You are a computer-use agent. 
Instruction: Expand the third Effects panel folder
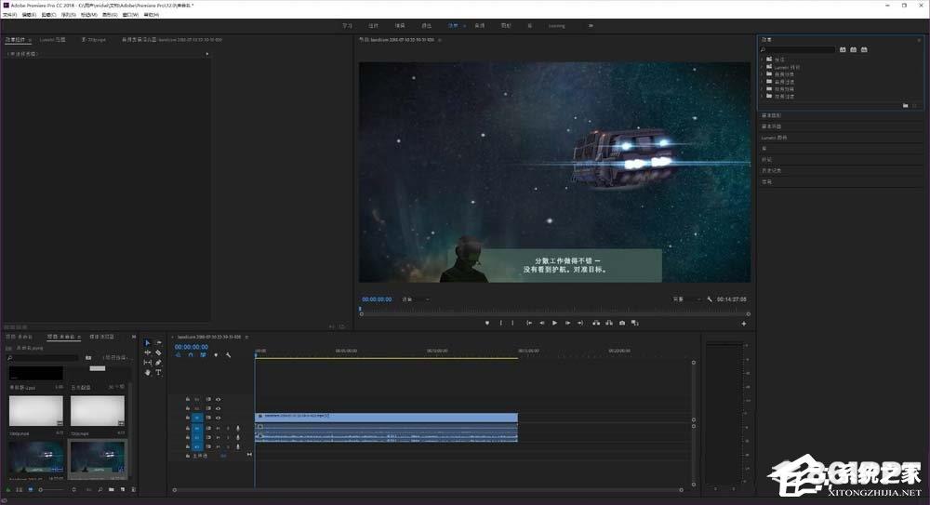click(x=763, y=74)
